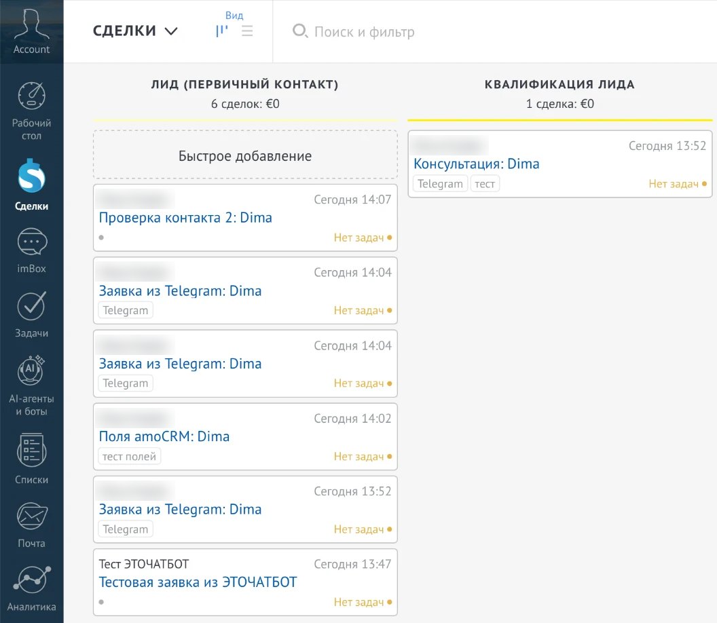
Task: Click Telegram tag on Консультация card
Action: point(441,184)
